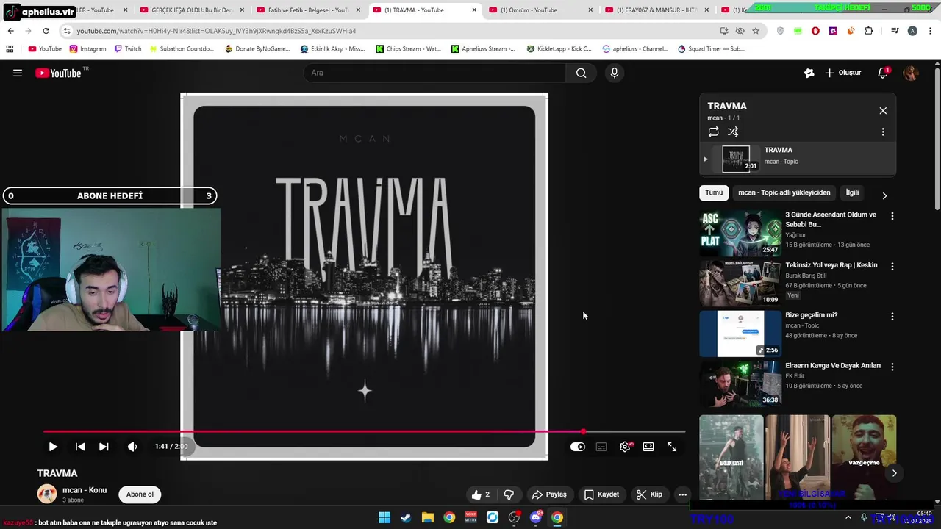Go back in browser history
This screenshot has width=941, height=529.
coord(10,31)
